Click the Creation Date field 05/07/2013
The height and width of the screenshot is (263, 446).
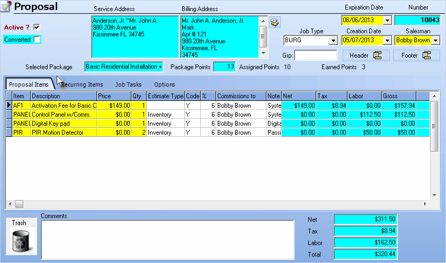coord(362,40)
